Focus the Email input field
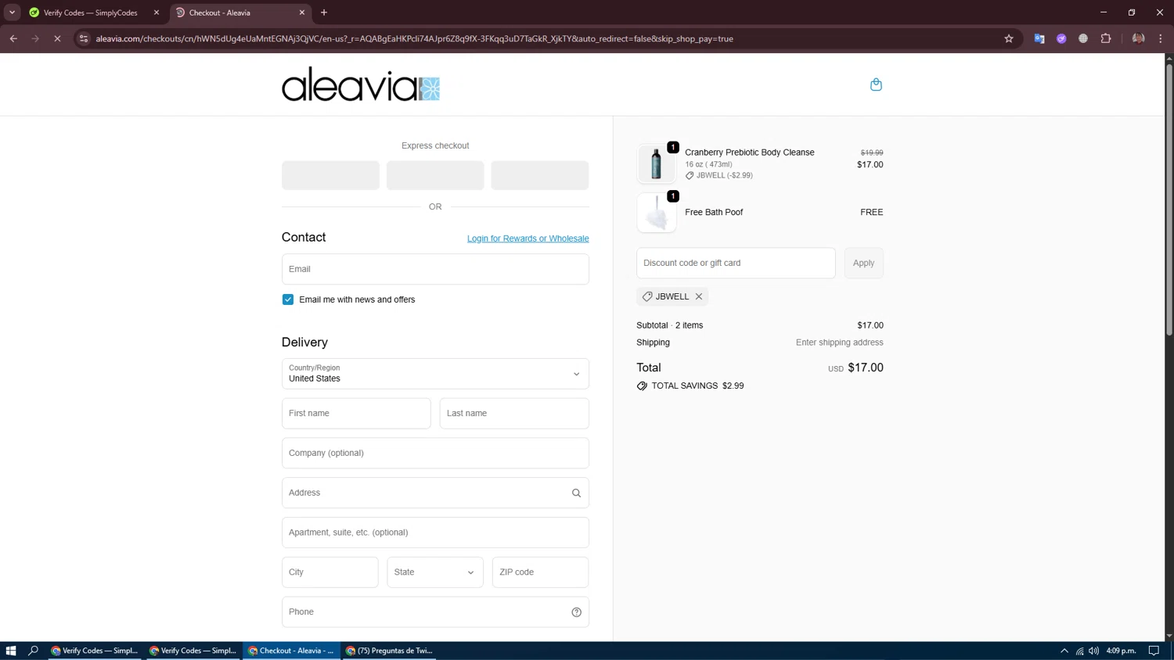The width and height of the screenshot is (1174, 660). point(435,269)
